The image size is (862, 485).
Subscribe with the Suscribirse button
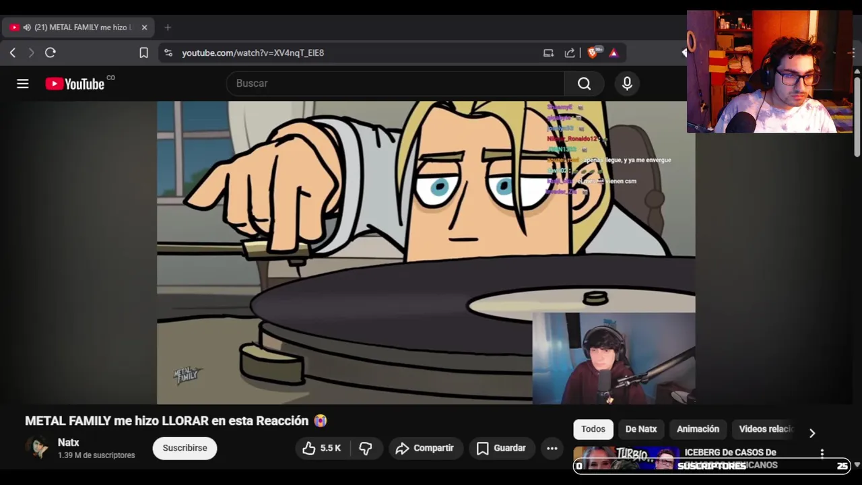(x=185, y=448)
